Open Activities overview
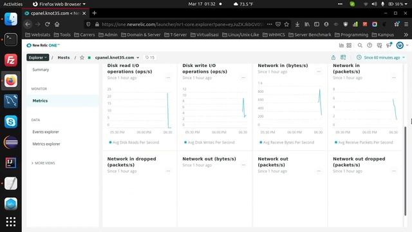The width and height of the screenshot is (412, 232). point(13,4)
